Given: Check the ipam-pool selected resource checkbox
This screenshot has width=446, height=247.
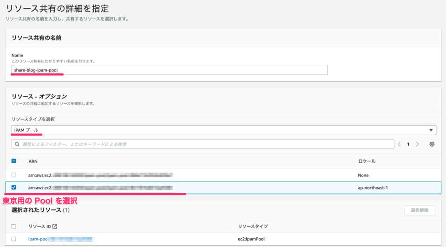Looking at the screenshot, I should click(13, 239).
